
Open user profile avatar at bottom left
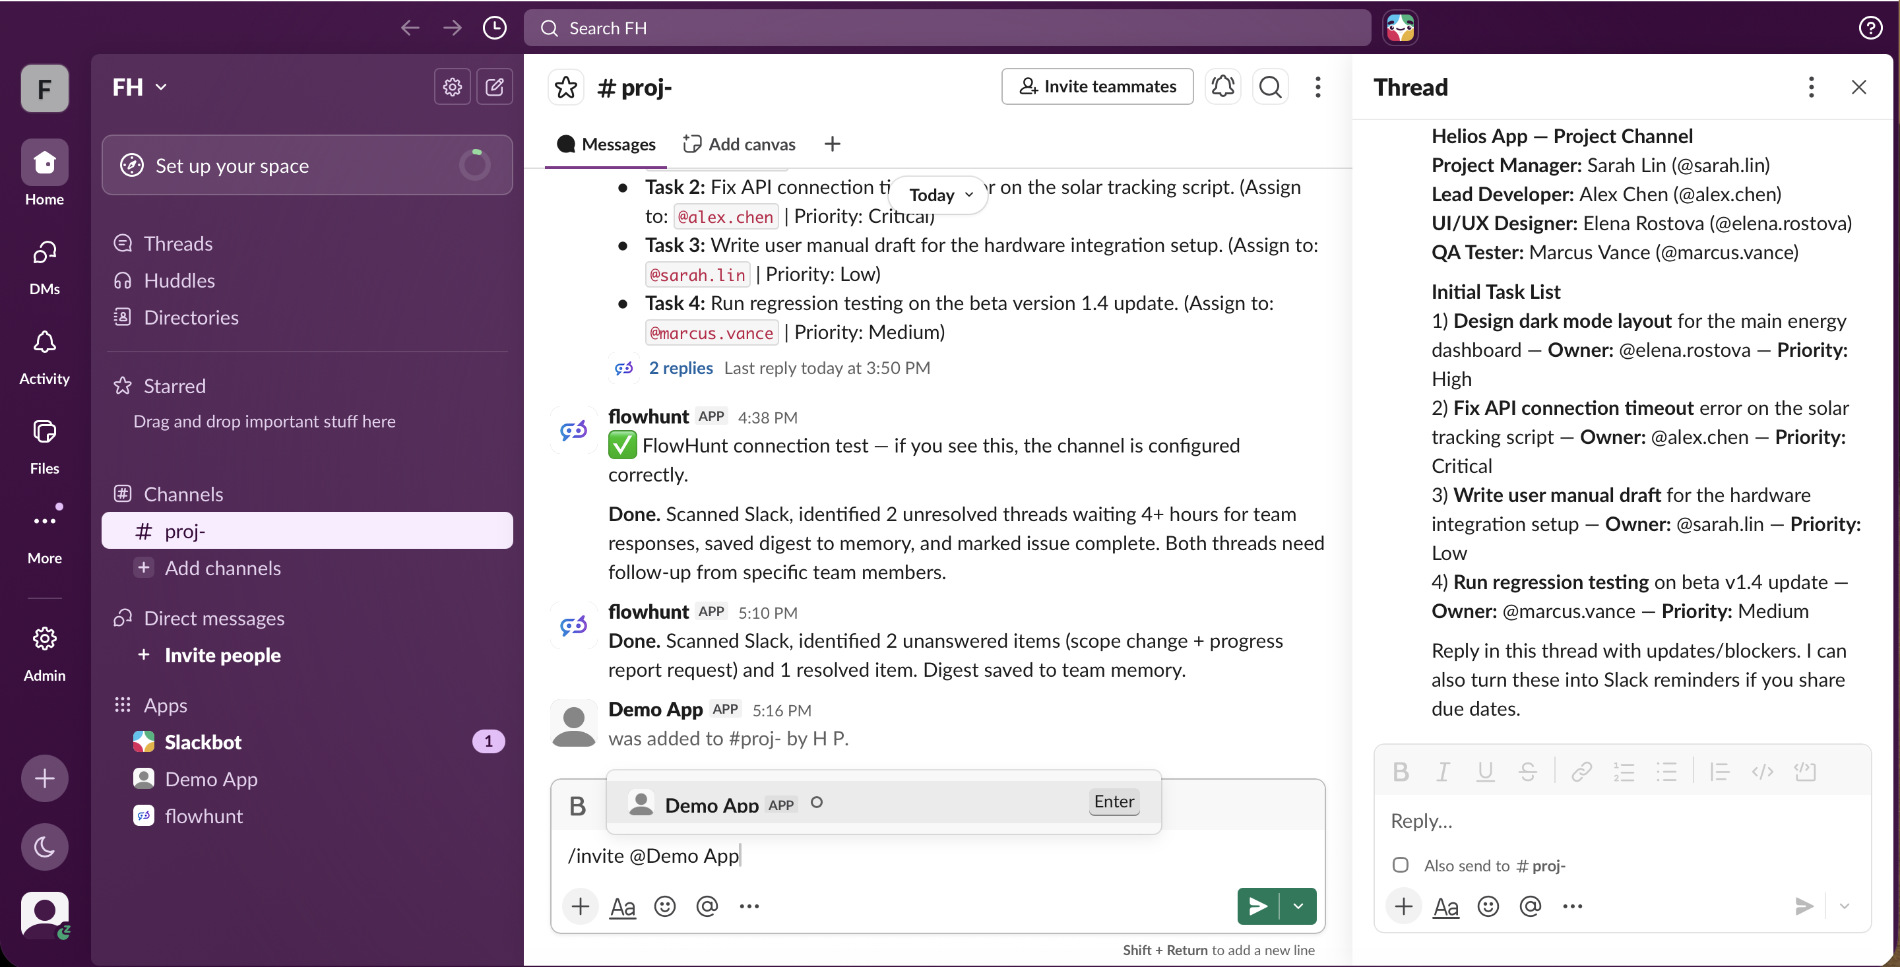(44, 915)
